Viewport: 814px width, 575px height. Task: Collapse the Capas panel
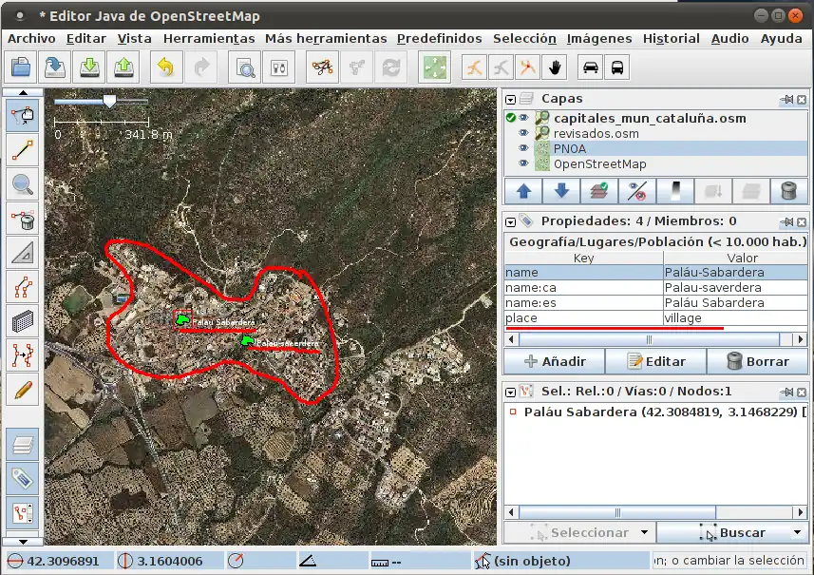pos(511,99)
